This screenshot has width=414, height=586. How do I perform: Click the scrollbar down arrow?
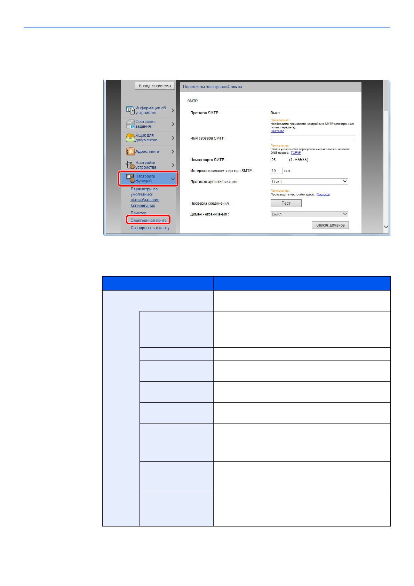(386, 227)
